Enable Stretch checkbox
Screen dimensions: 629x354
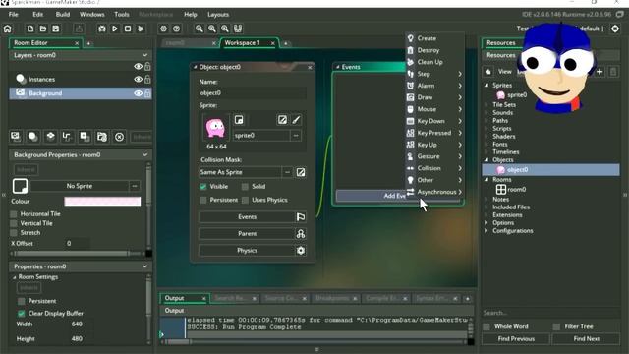tap(14, 233)
